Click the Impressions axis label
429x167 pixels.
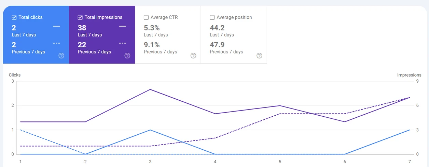coord(409,75)
